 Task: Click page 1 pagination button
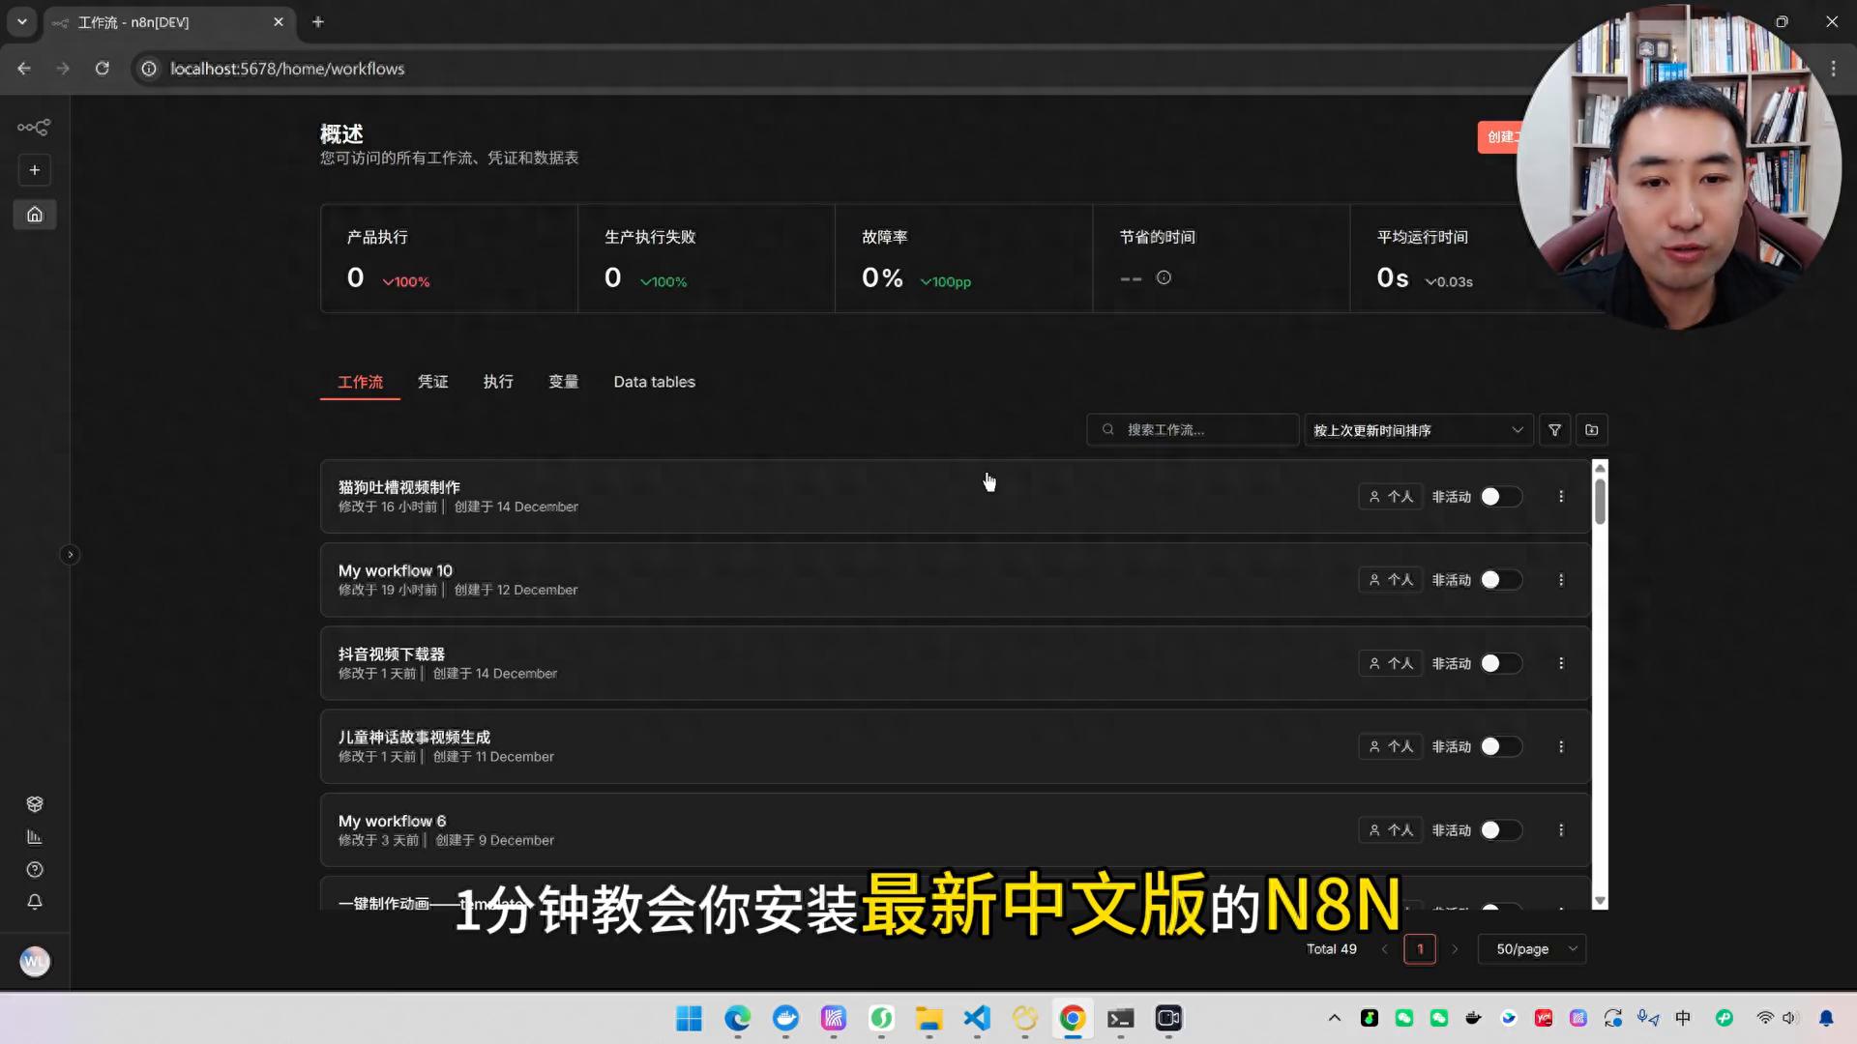[1419, 949]
